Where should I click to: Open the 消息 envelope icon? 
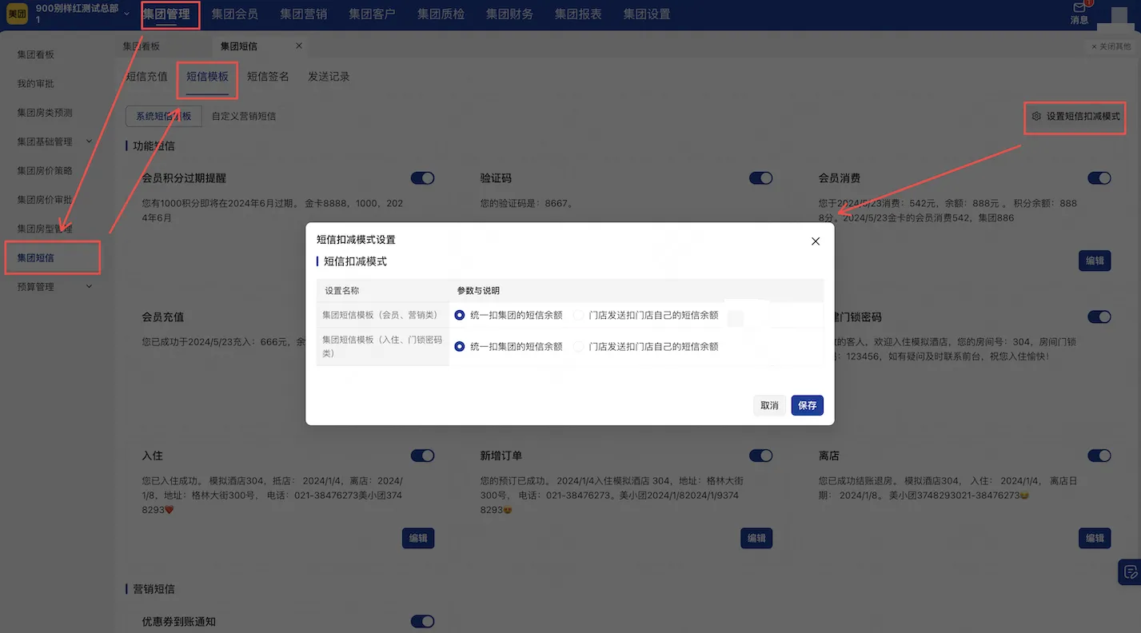point(1079,9)
